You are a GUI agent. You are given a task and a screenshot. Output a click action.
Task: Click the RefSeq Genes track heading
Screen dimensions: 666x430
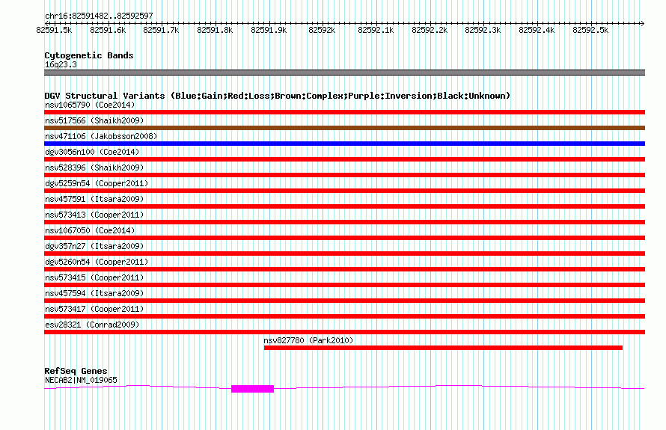coord(76,371)
